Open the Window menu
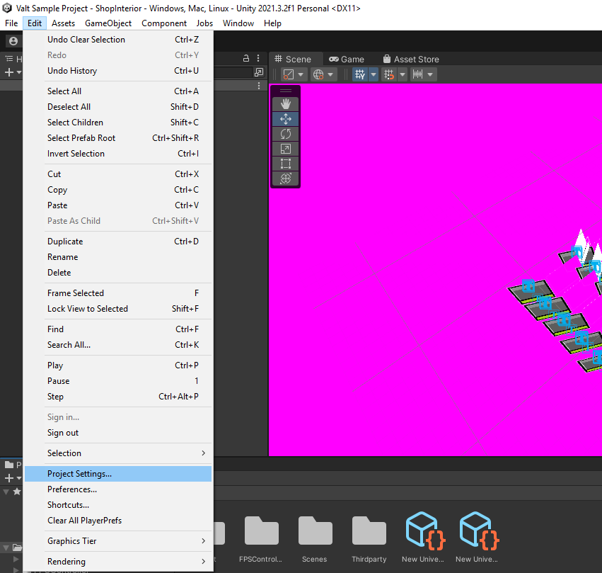Image resolution: width=602 pixels, height=573 pixels. [x=238, y=23]
